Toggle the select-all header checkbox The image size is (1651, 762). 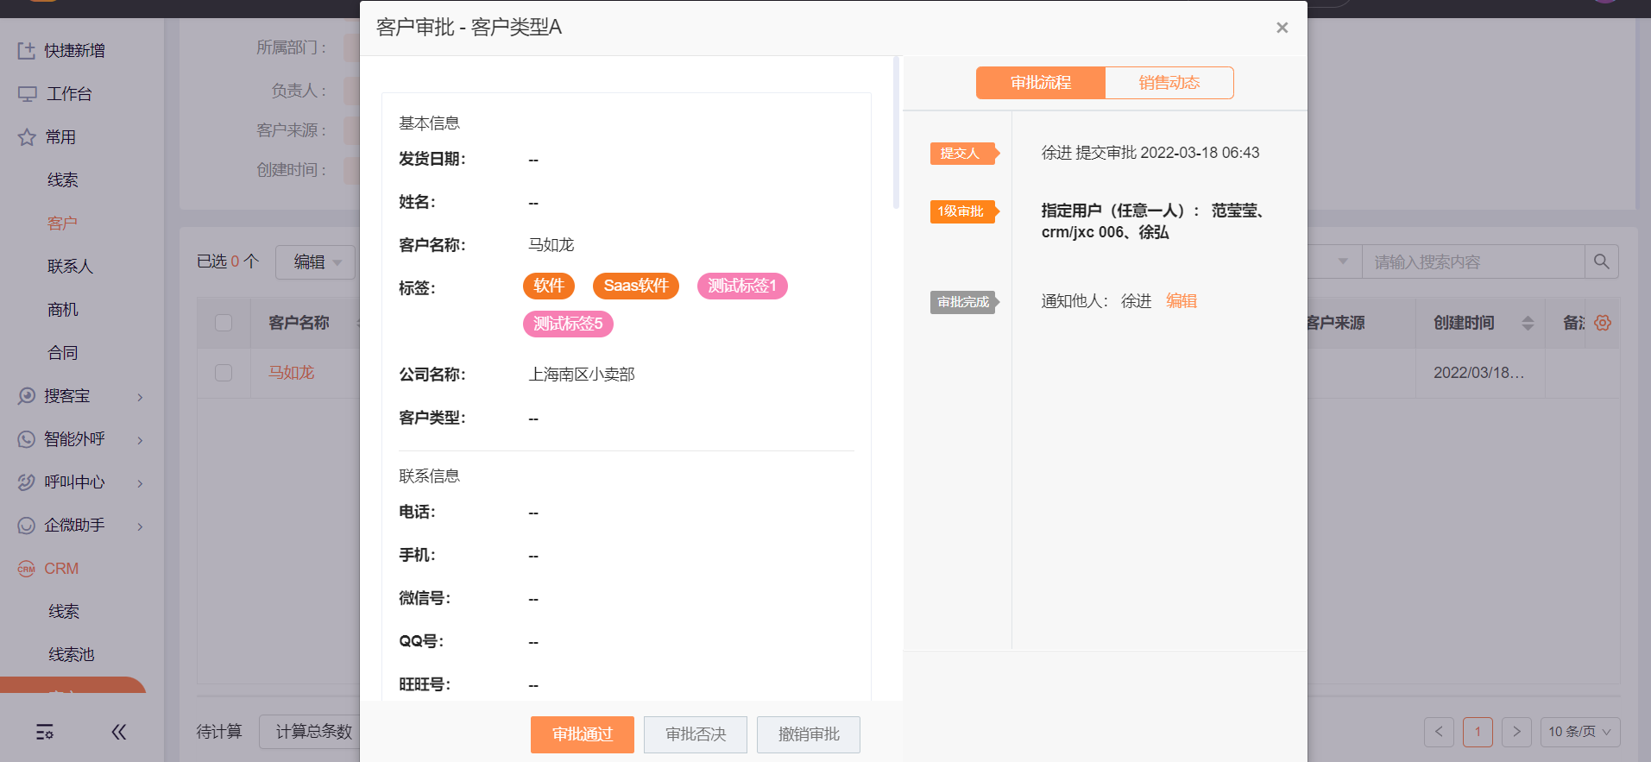(224, 323)
